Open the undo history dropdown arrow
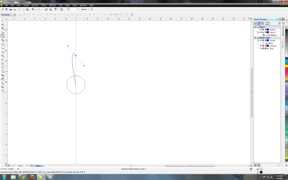Viewport: 288px width, 180px height. click(x=36, y=9)
